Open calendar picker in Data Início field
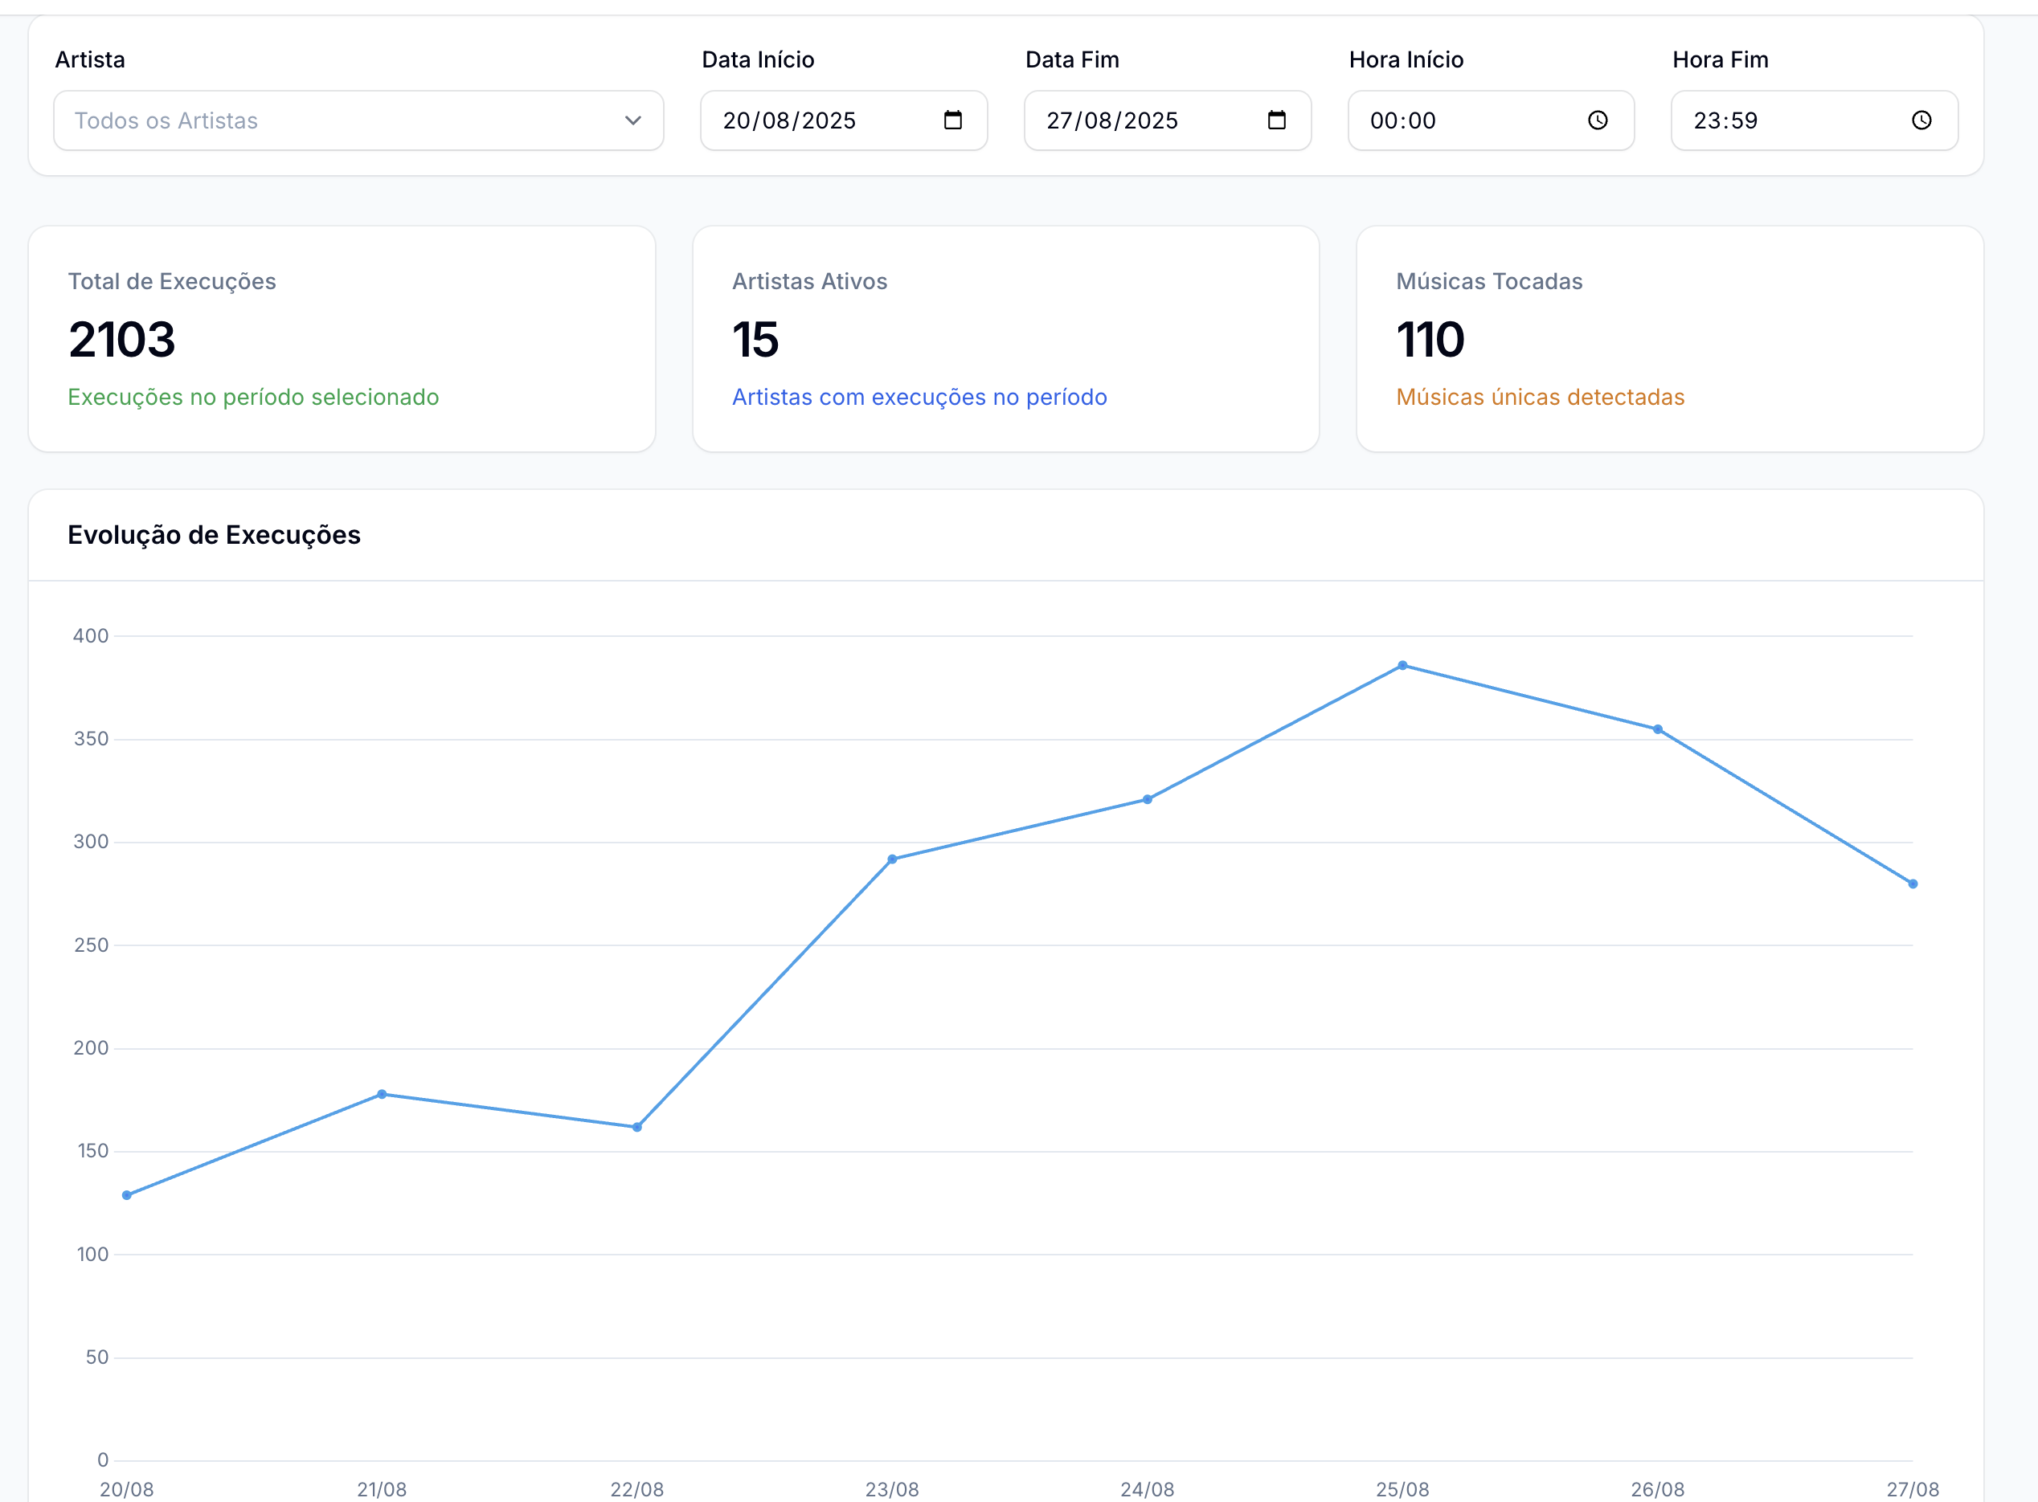2038x1502 pixels. pos(952,120)
